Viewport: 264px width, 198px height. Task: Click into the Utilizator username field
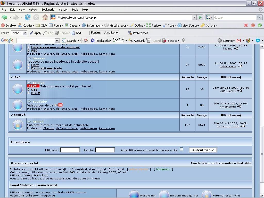coord(70,150)
